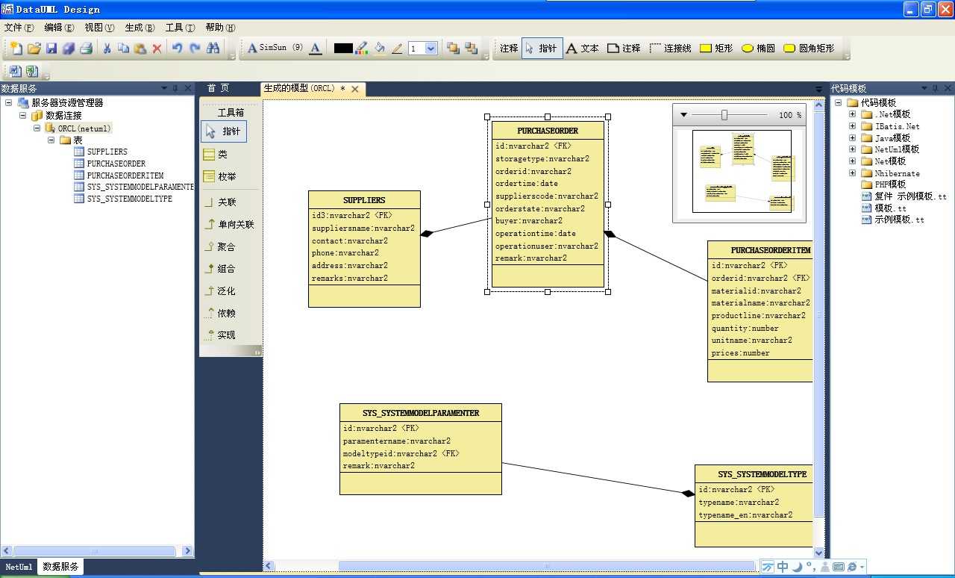This screenshot has height=578, width=955.
Task: Click the new file icon
Action: [x=16, y=48]
